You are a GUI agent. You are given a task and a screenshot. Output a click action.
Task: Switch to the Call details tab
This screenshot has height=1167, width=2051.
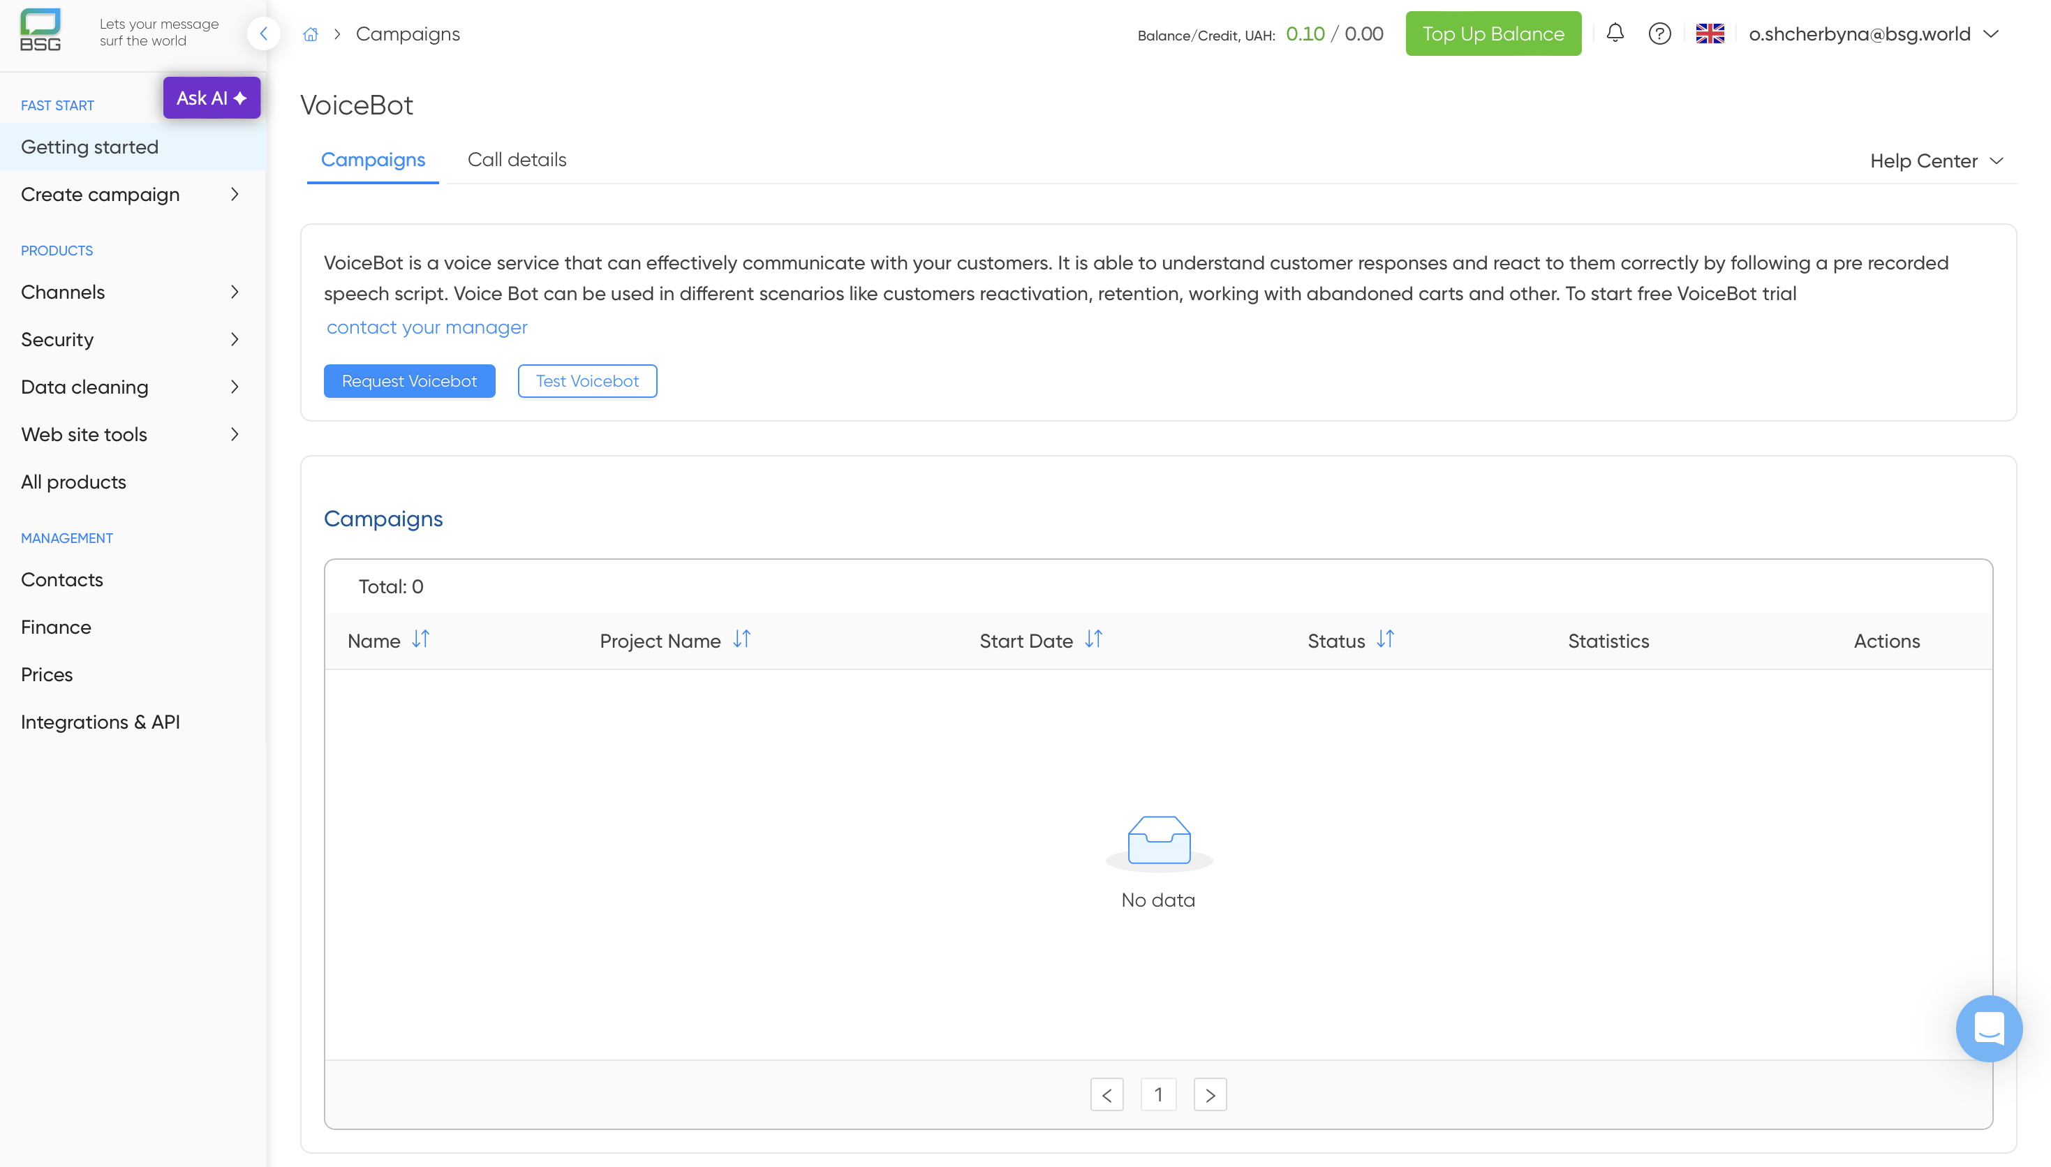516,160
